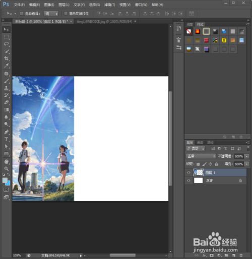Create a new group with the folder icon
The image size is (252, 259).
point(226,255)
